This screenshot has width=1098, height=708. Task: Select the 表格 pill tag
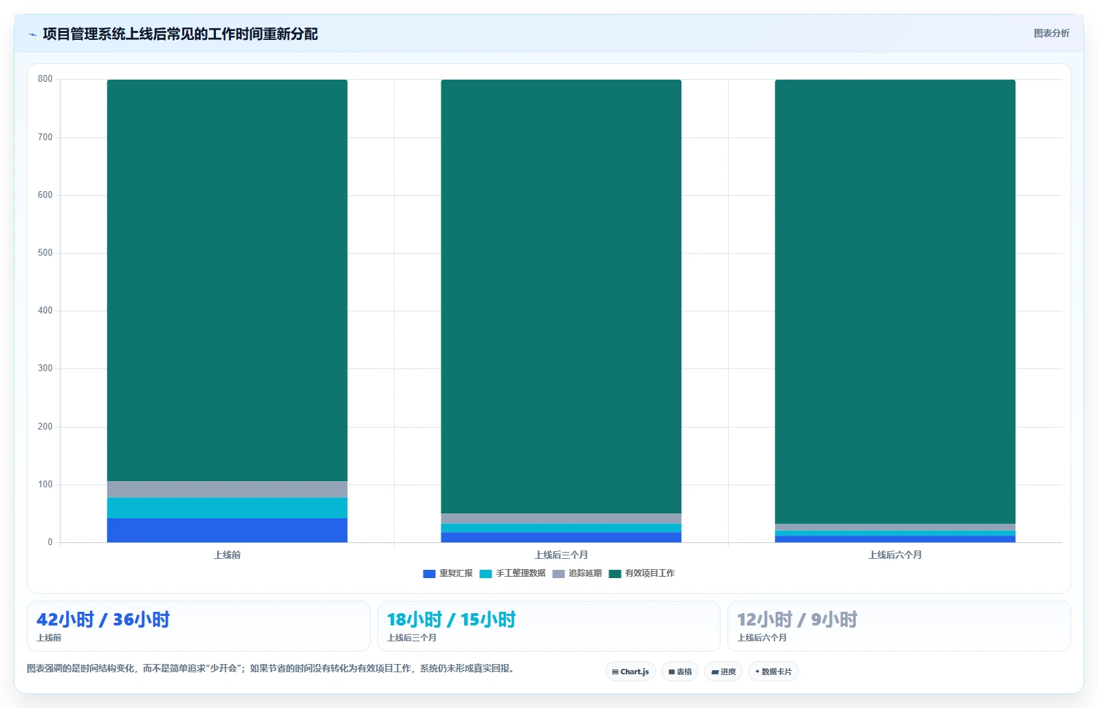point(680,672)
